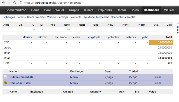Open the Omnicoin (OMC) link

pyautogui.click(x=20, y=83)
